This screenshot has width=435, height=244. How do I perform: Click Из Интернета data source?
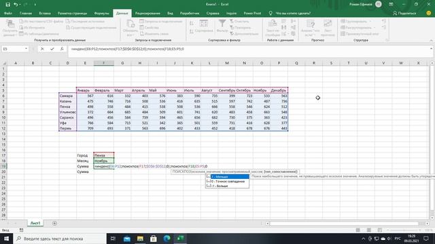32,28
